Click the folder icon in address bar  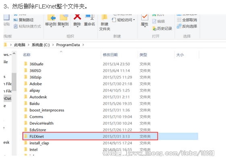pos(5,45)
